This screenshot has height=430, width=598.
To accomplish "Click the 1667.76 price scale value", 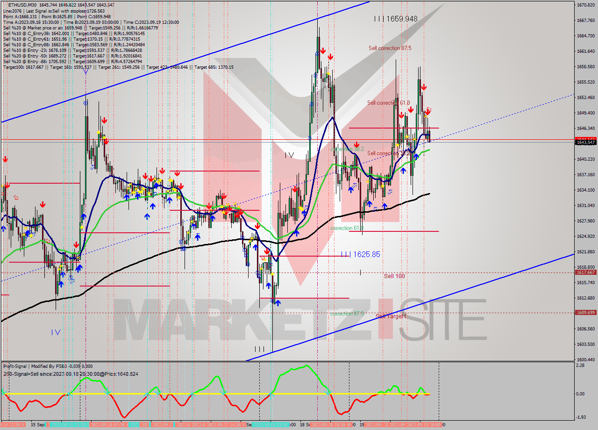I will point(585,20).
